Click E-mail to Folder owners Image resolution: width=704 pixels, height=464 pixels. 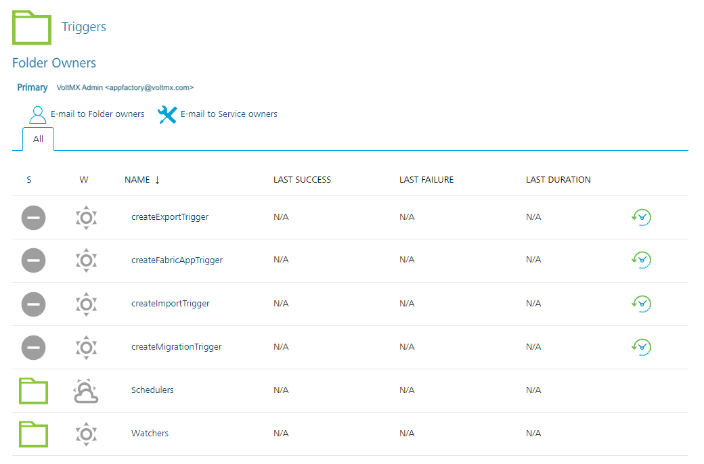pos(97,114)
